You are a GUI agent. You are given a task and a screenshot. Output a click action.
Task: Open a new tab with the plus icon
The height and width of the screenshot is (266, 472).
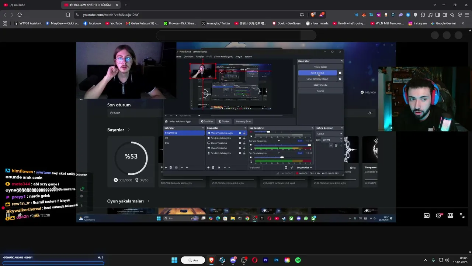[126, 5]
